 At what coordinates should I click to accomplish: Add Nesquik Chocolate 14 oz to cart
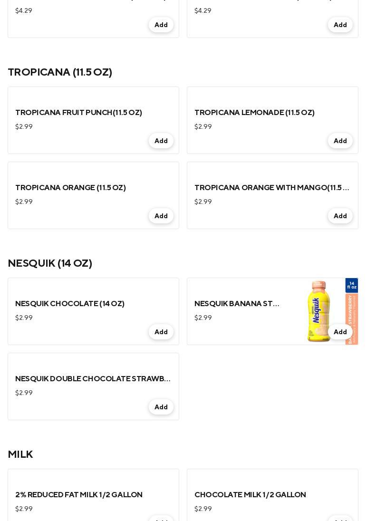[x=161, y=332]
